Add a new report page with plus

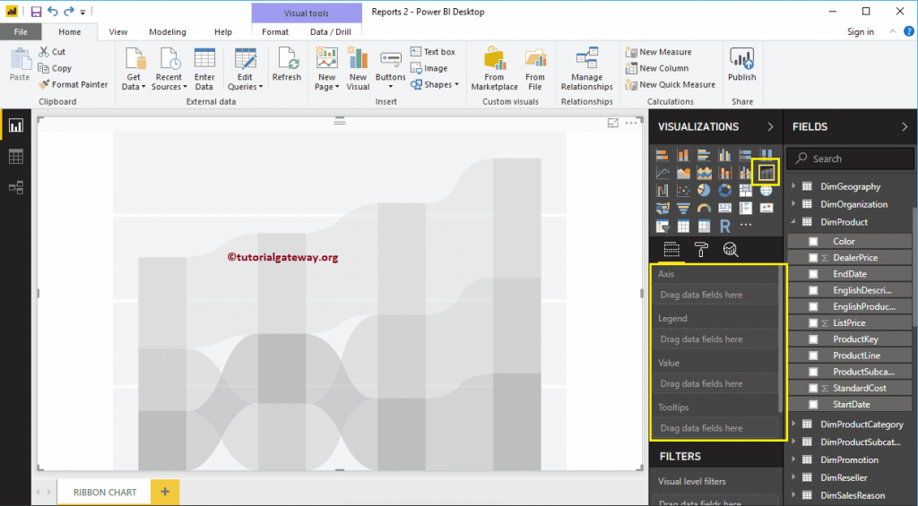pyautogui.click(x=165, y=492)
